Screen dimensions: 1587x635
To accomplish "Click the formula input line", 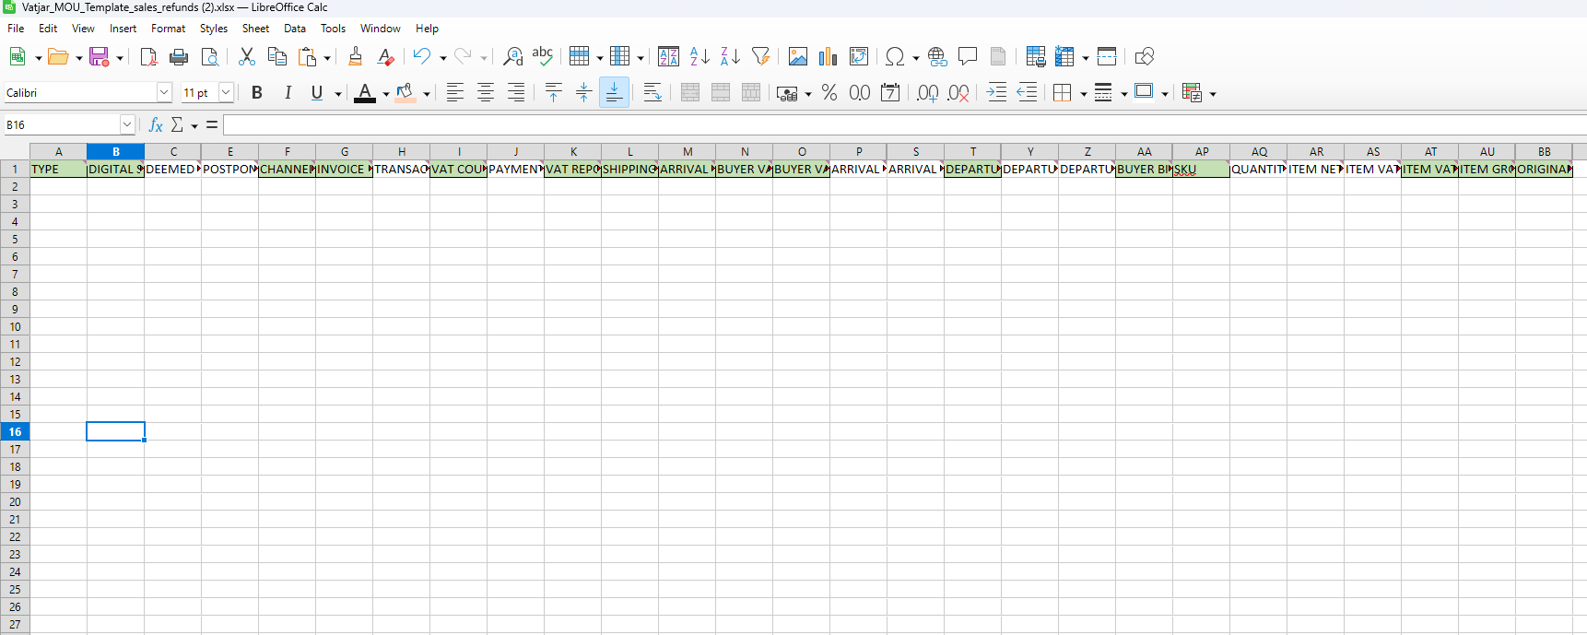I will pos(903,124).
